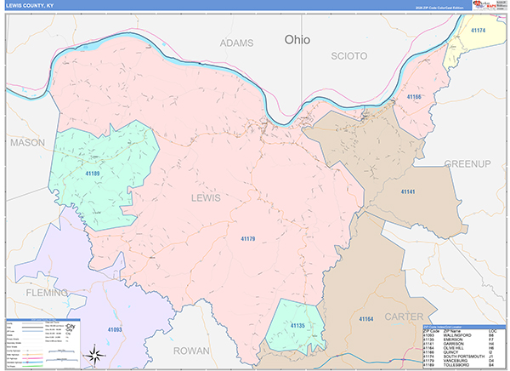Click the ROWAN county label
This screenshot has height=371, width=510.
(191, 351)
